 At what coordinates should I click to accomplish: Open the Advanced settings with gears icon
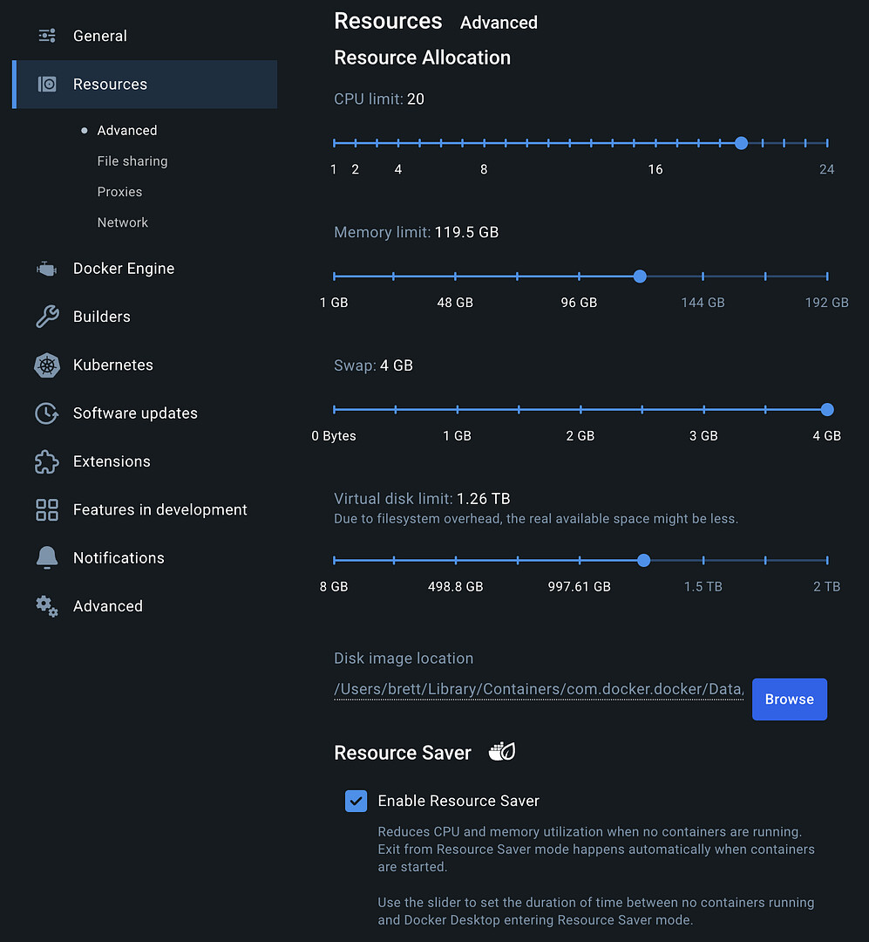pos(47,606)
